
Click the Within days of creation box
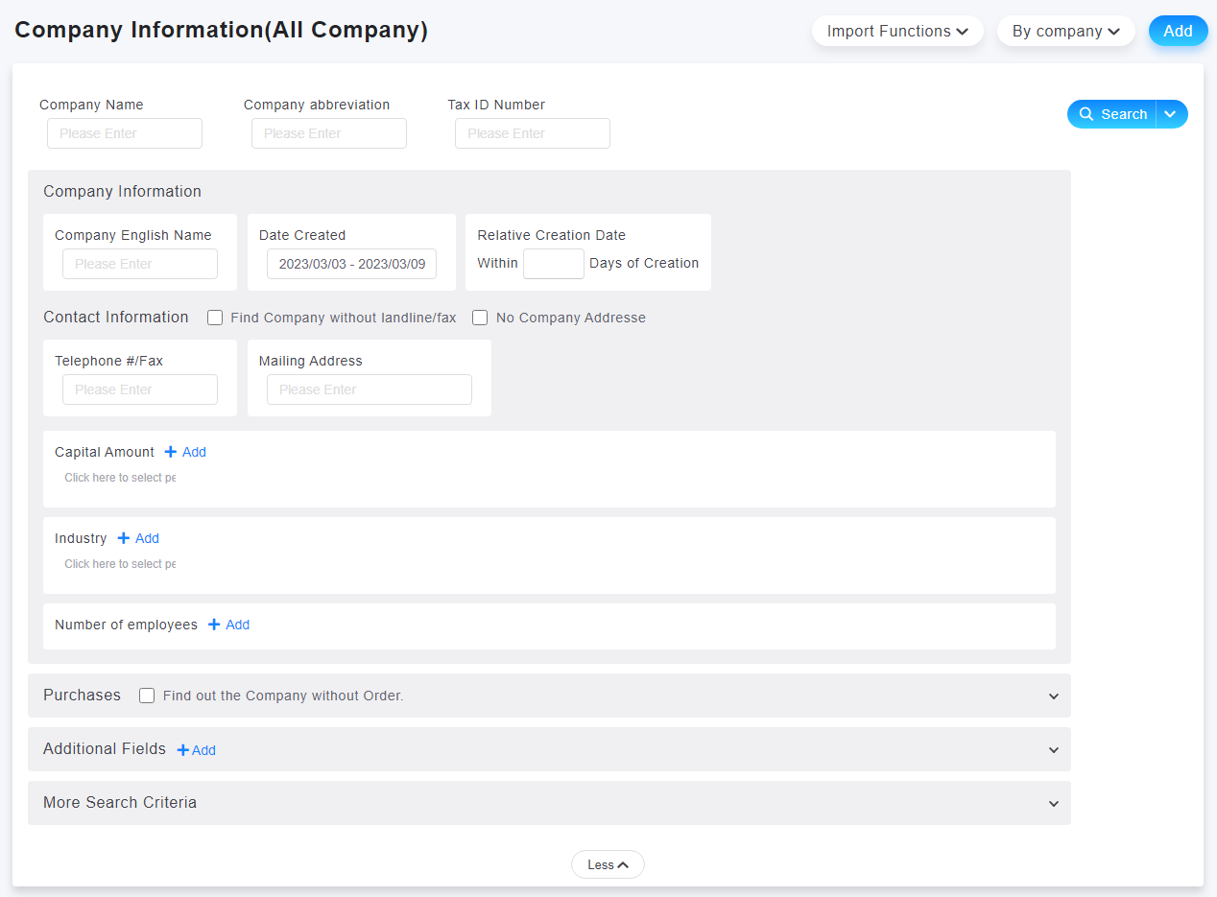pos(553,264)
